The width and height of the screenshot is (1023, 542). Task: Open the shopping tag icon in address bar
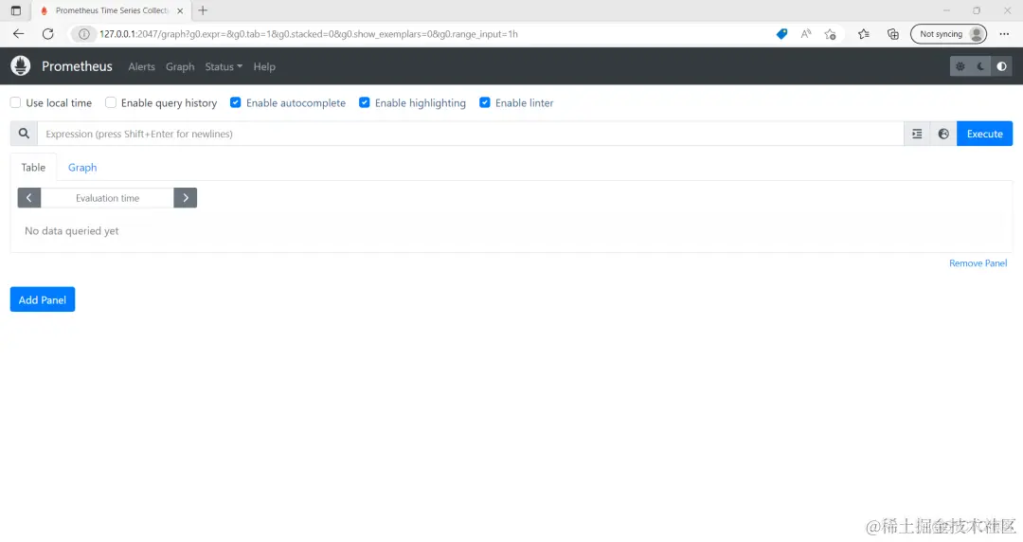tap(781, 34)
